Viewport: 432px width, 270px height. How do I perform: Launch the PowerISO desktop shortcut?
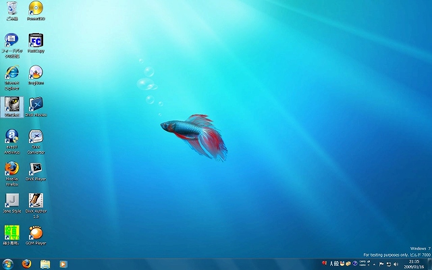coord(36,11)
